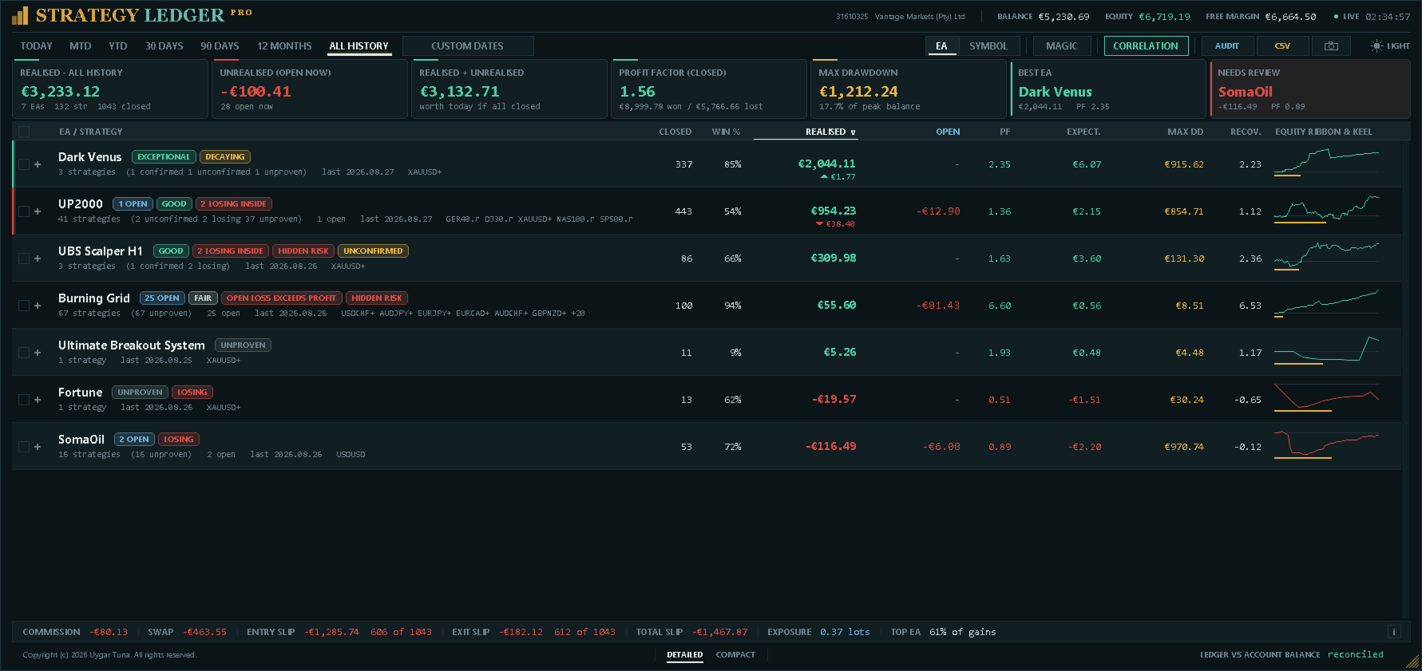Open the CUSTOM DATES picker
The width and height of the screenshot is (1422, 671).
click(x=468, y=46)
